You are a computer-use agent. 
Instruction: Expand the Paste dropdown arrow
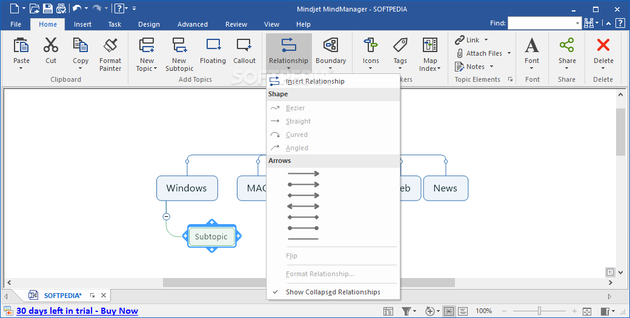(x=21, y=68)
